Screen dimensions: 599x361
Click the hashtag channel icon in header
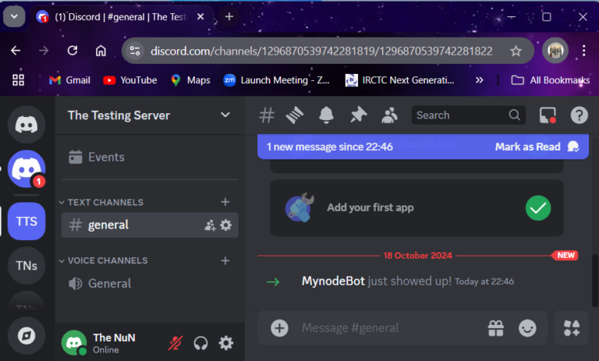267,115
